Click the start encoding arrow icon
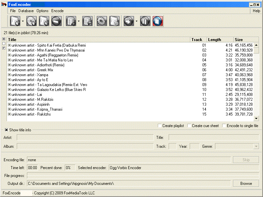Image resolution: width=263 pixels, height=197 pixels. 128,21
